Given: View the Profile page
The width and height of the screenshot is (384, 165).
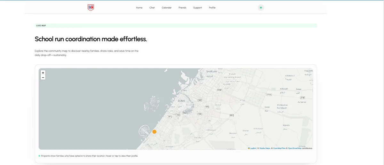Looking at the screenshot, I should point(212,8).
